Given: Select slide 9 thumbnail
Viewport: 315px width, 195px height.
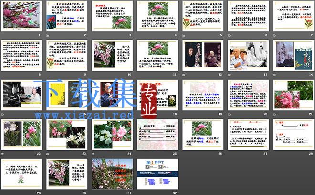Looking at the screenshot, I should [67, 56].
